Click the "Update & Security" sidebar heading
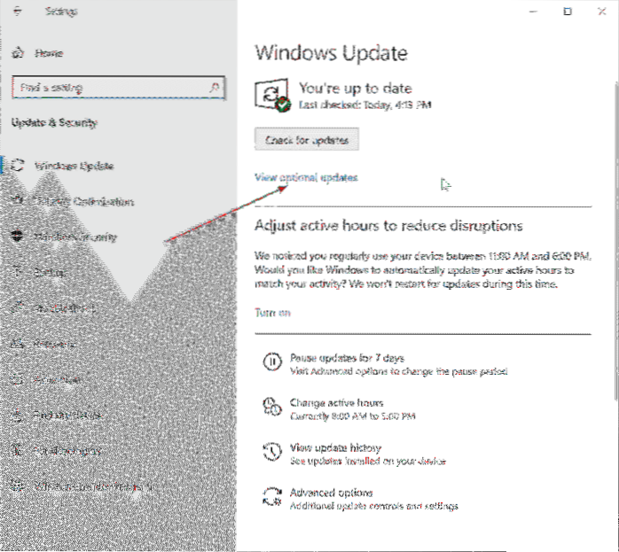Image resolution: width=619 pixels, height=552 pixels. click(54, 122)
